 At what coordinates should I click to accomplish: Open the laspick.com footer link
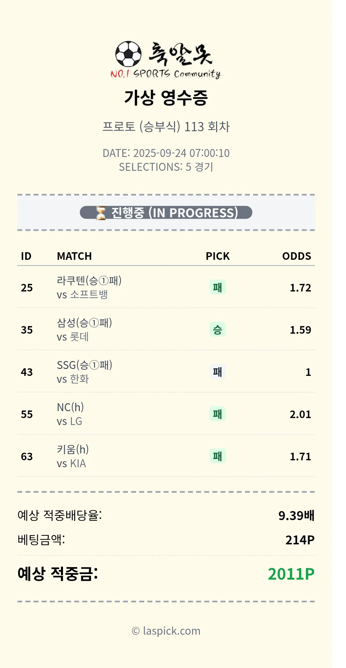(166, 631)
